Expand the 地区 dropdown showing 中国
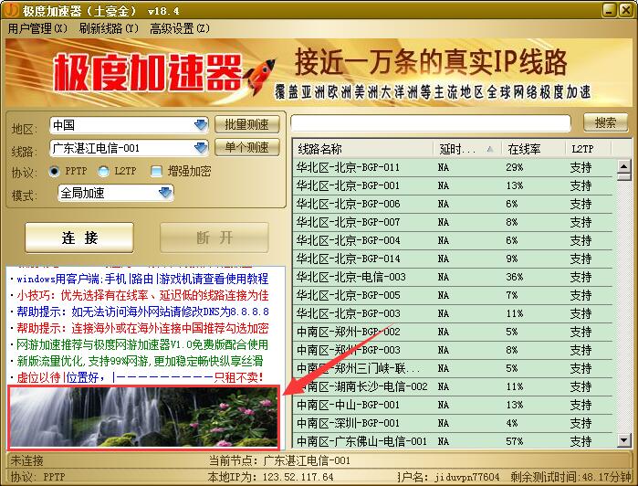Screen dimensions: 638x486 point(201,125)
